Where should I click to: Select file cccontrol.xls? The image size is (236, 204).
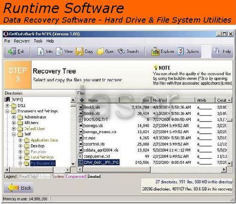point(94,144)
